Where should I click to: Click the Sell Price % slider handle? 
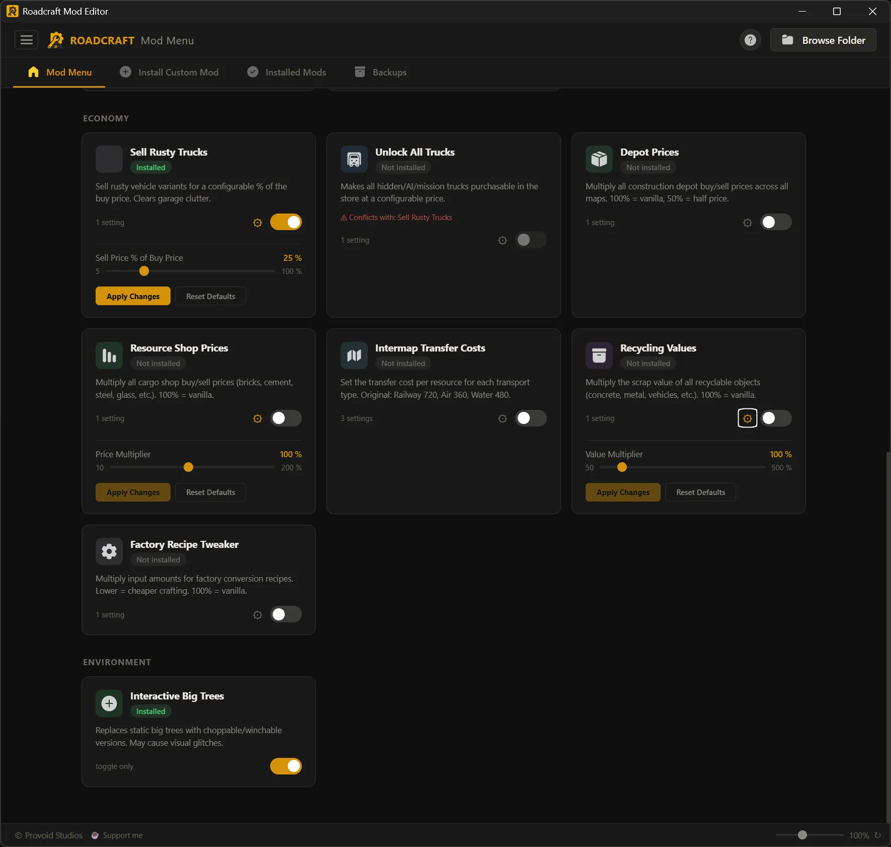[144, 271]
